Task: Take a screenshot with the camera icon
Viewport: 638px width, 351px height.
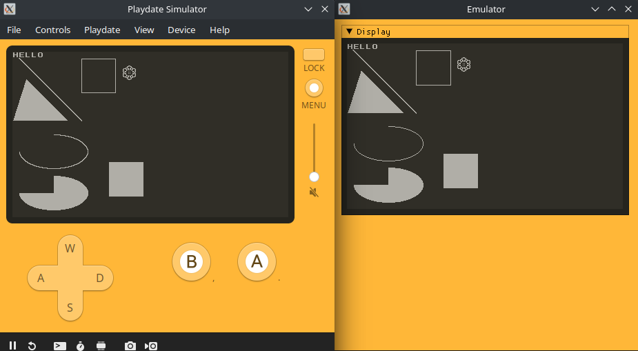Action: (130, 345)
